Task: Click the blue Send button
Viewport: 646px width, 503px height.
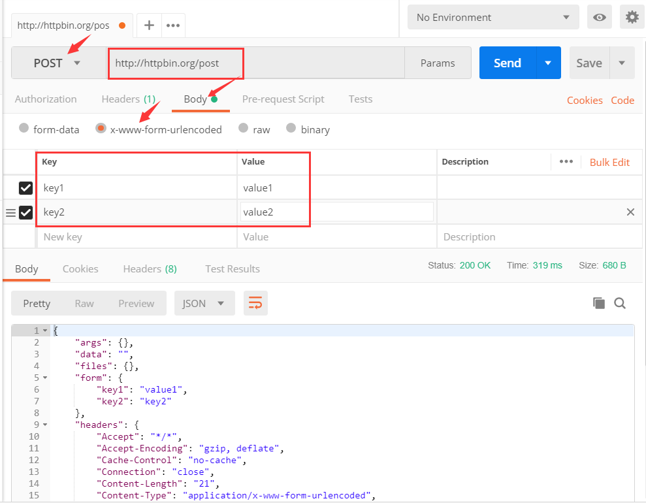Action: click(507, 63)
